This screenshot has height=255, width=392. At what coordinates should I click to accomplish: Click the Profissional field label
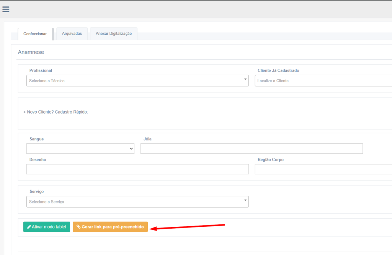click(41, 70)
